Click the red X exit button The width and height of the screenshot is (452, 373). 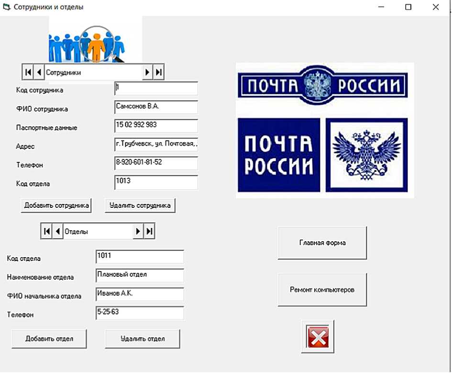coord(318,337)
